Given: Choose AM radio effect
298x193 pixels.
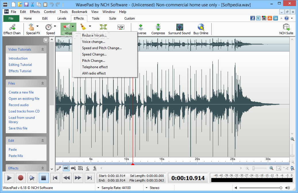Looking at the screenshot, I should point(105,73).
